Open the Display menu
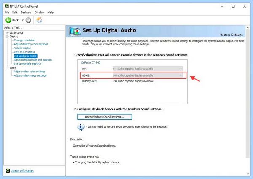The height and width of the screenshot is (179, 253). 39,13
